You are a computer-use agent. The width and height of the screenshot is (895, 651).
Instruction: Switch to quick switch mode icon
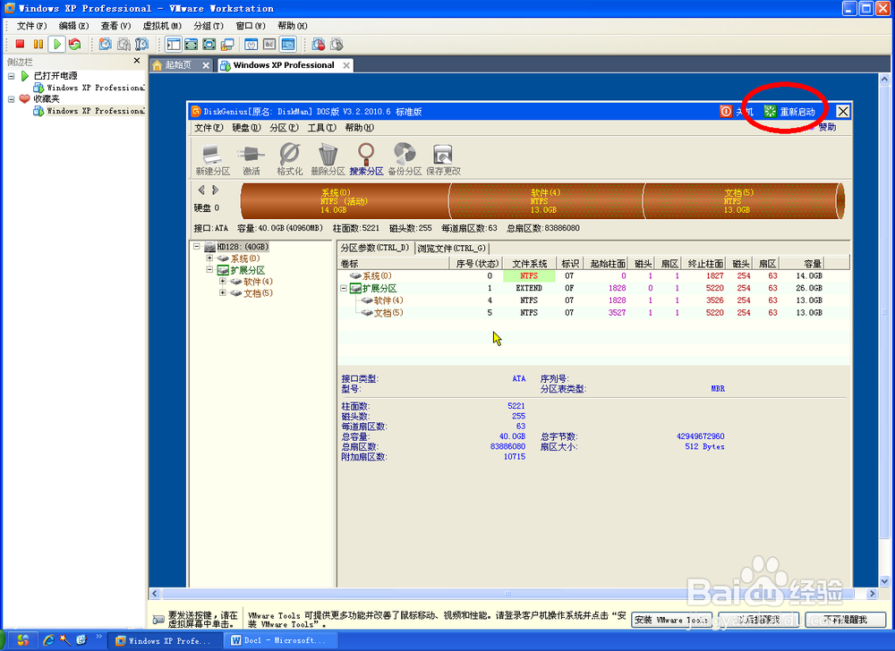[192, 44]
